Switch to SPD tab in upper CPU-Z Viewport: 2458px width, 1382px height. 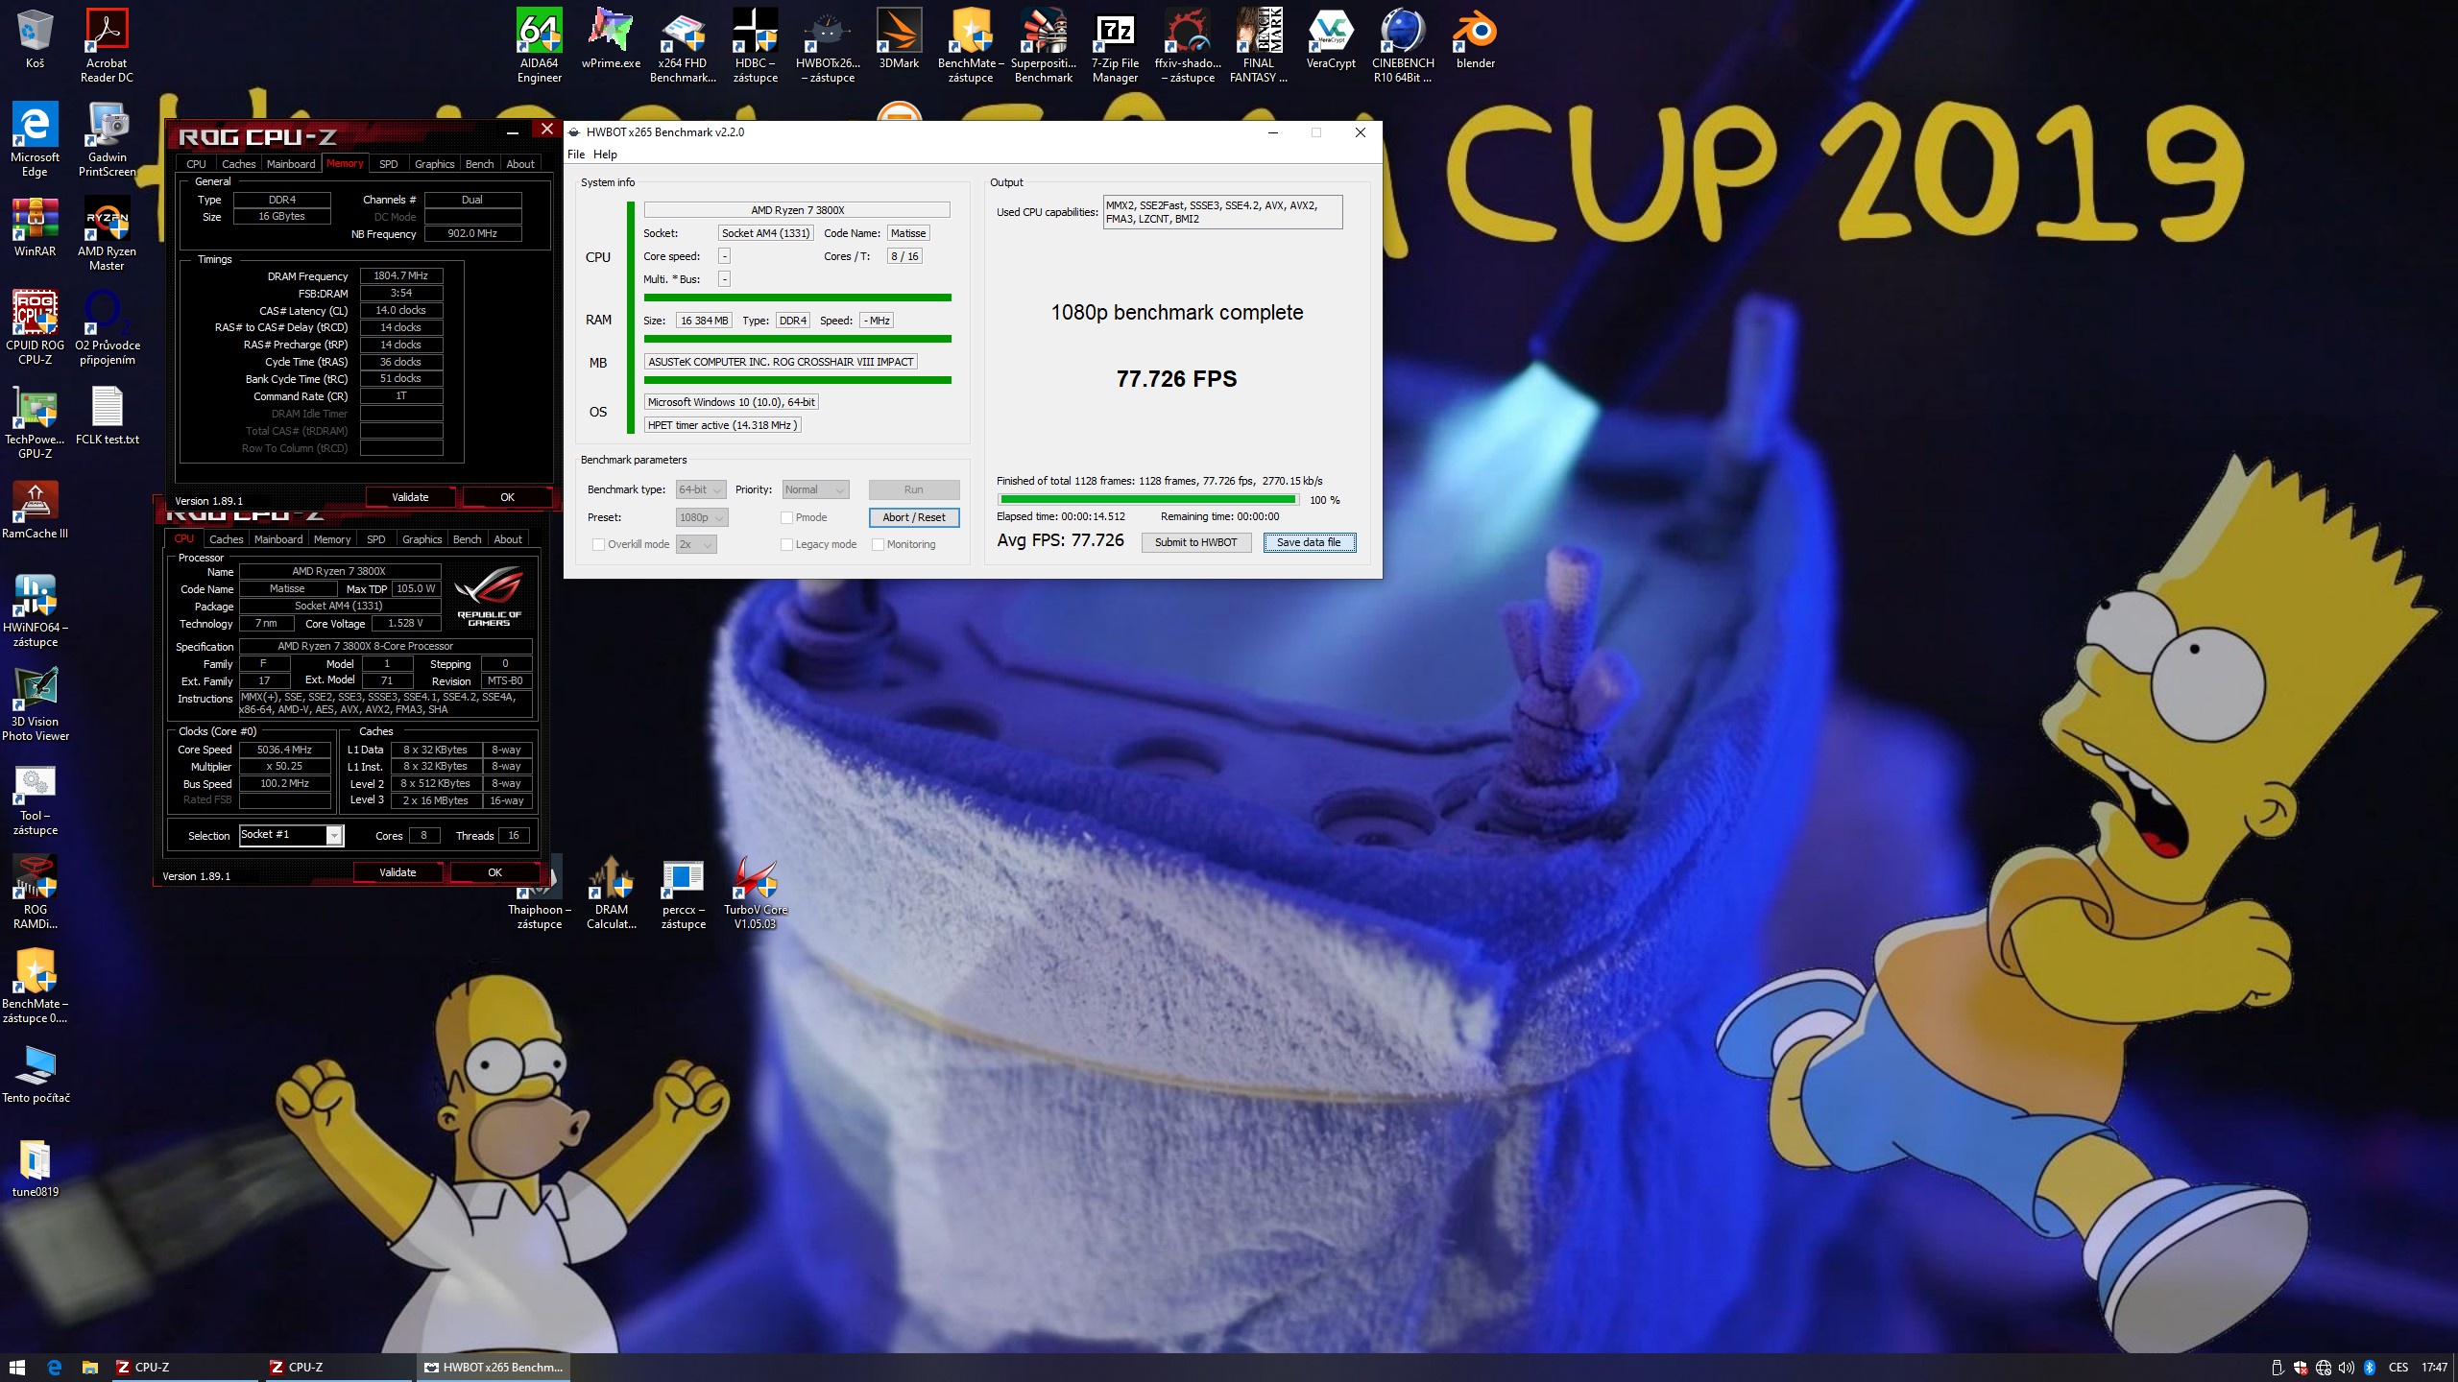(x=388, y=164)
